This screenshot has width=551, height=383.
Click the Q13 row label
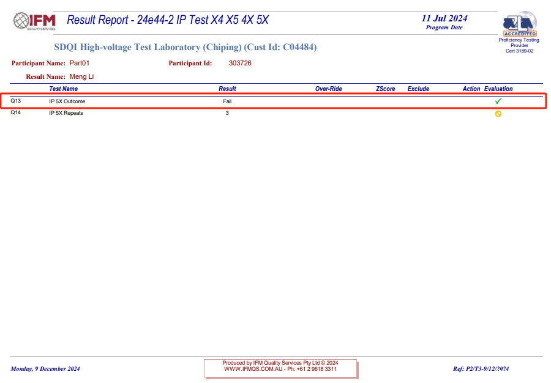tap(16, 101)
